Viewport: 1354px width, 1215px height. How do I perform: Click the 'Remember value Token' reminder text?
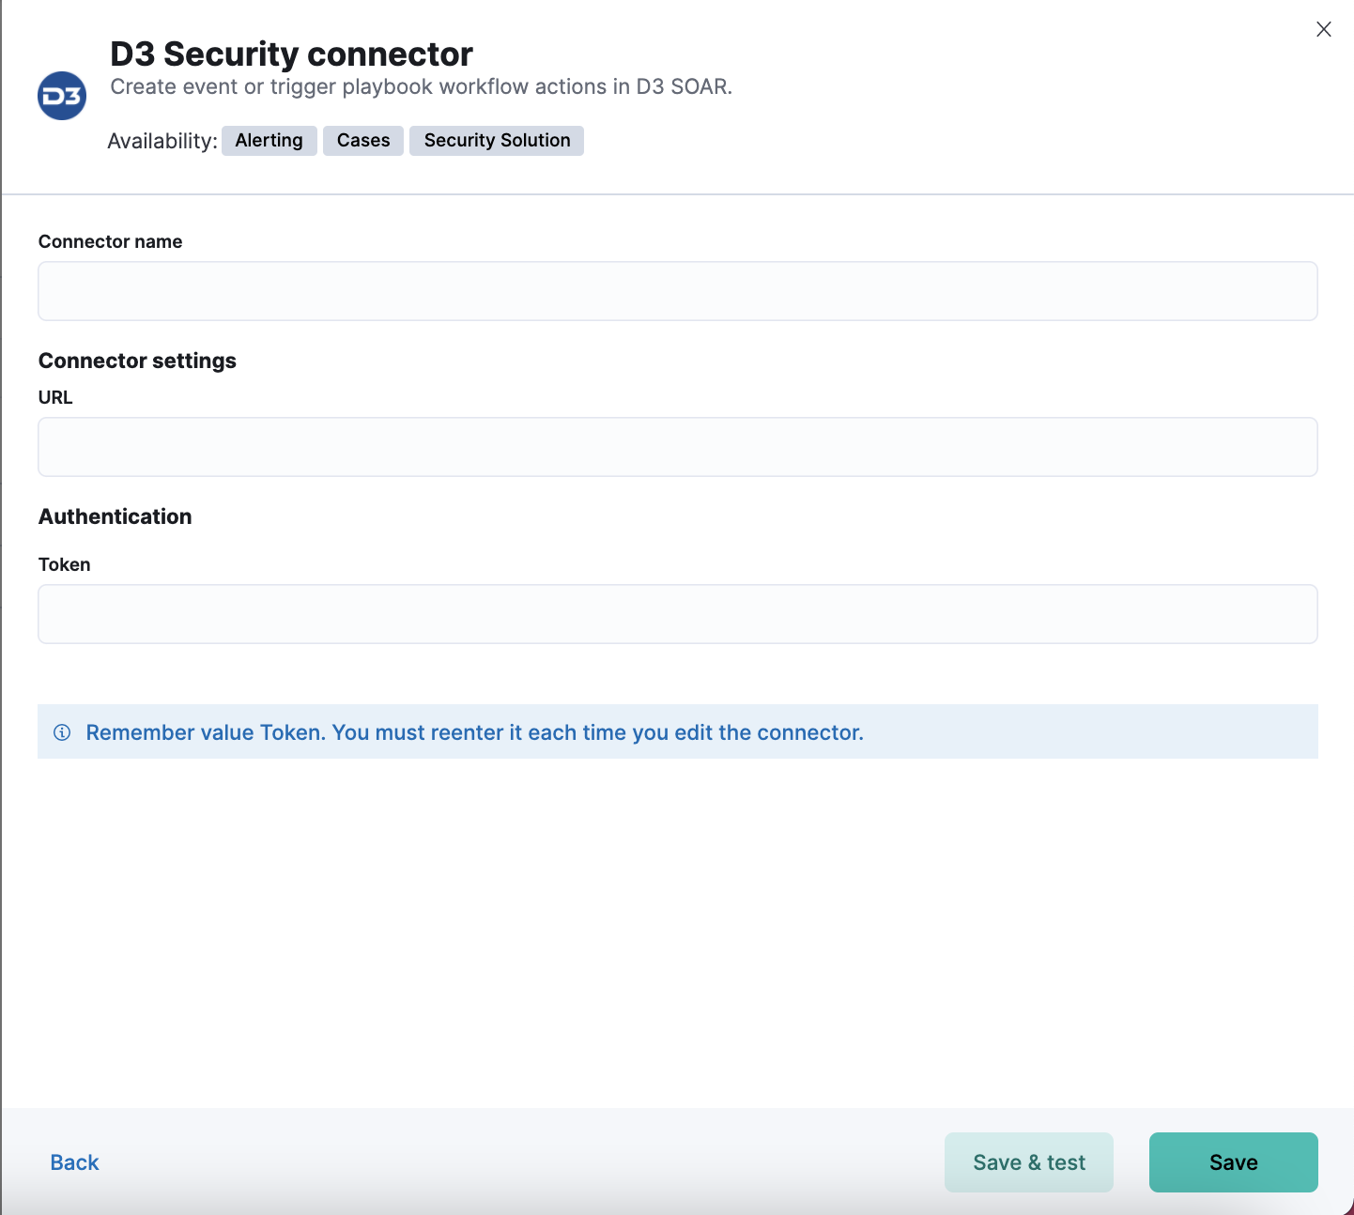(474, 732)
